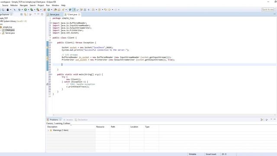The width and height of the screenshot is (277, 156).
Task: Collapse the Client() constructor fold at line 11
Action: [x=52, y=42]
